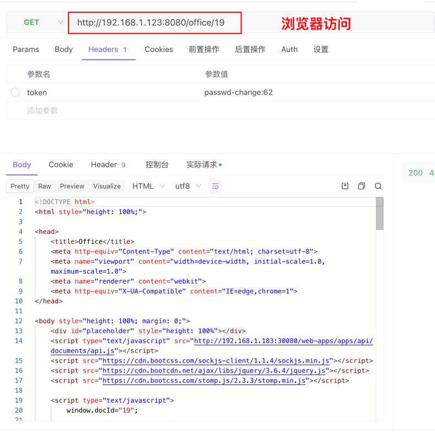
Task: Open the jquery.js CDN link
Action: pos(214,371)
